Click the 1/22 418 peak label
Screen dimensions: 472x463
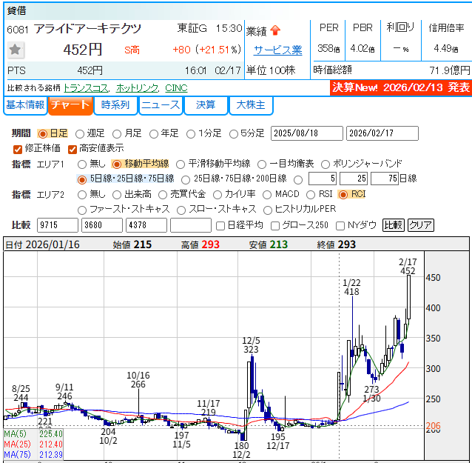[351, 287]
